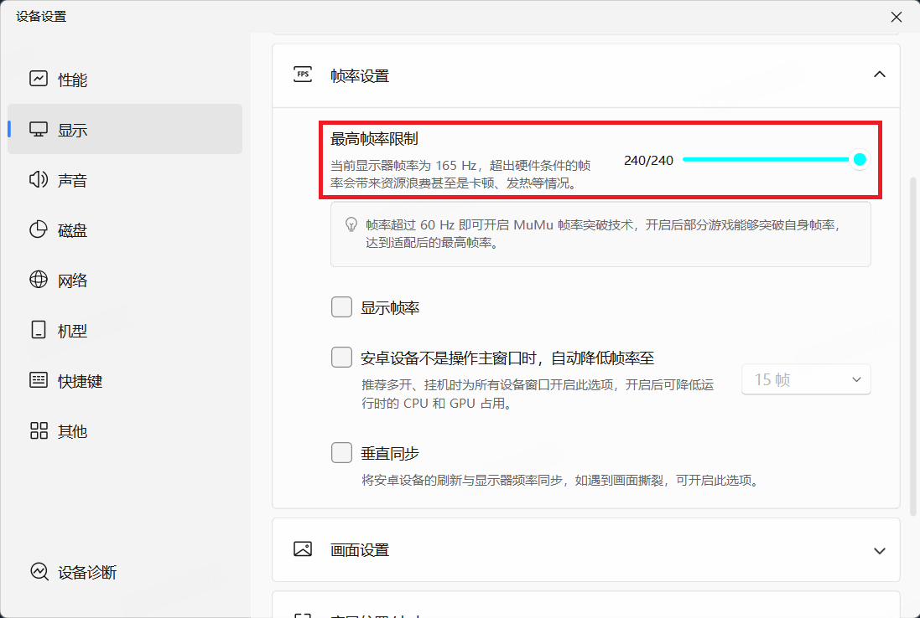Click the 机型 phone icon

39,330
